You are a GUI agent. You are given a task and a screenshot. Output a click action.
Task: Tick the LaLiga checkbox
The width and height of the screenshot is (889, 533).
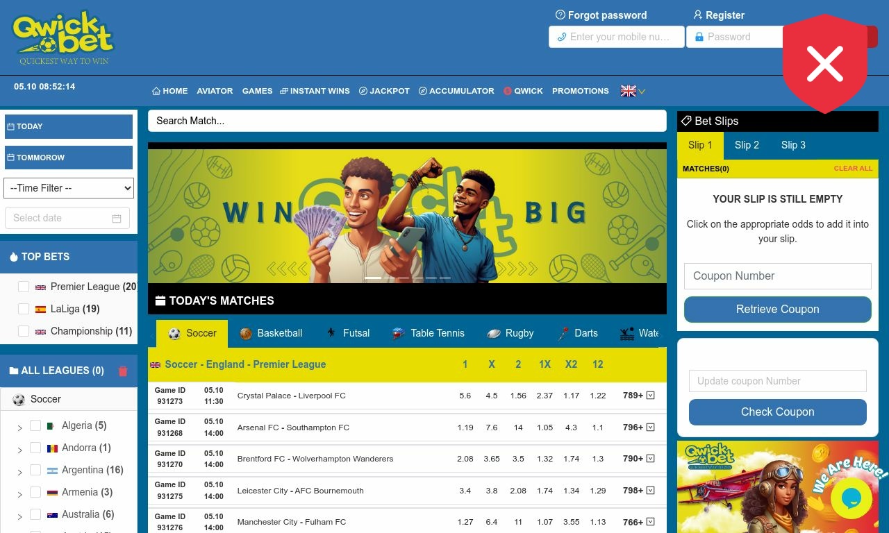(x=24, y=308)
